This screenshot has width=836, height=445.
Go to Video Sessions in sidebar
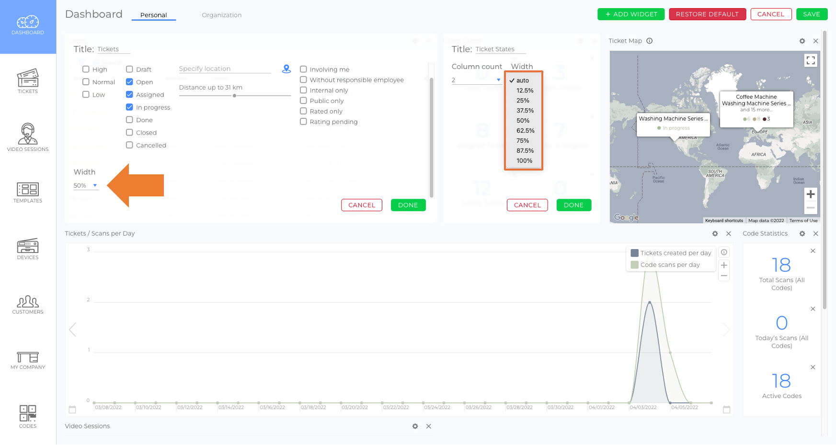coord(28,137)
